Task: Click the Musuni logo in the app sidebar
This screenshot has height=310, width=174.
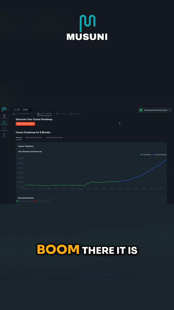Action: [4, 109]
